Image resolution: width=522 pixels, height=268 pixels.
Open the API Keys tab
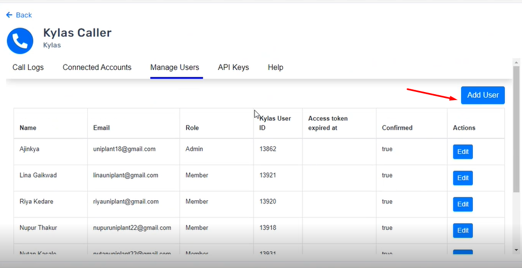(x=233, y=67)
